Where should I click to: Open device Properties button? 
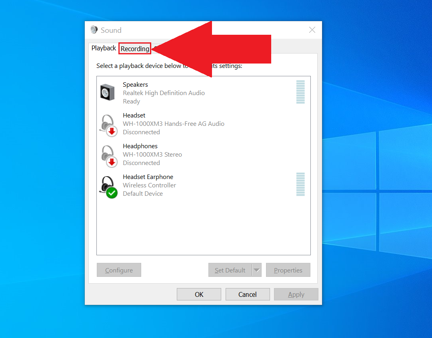tap(288, 270)
